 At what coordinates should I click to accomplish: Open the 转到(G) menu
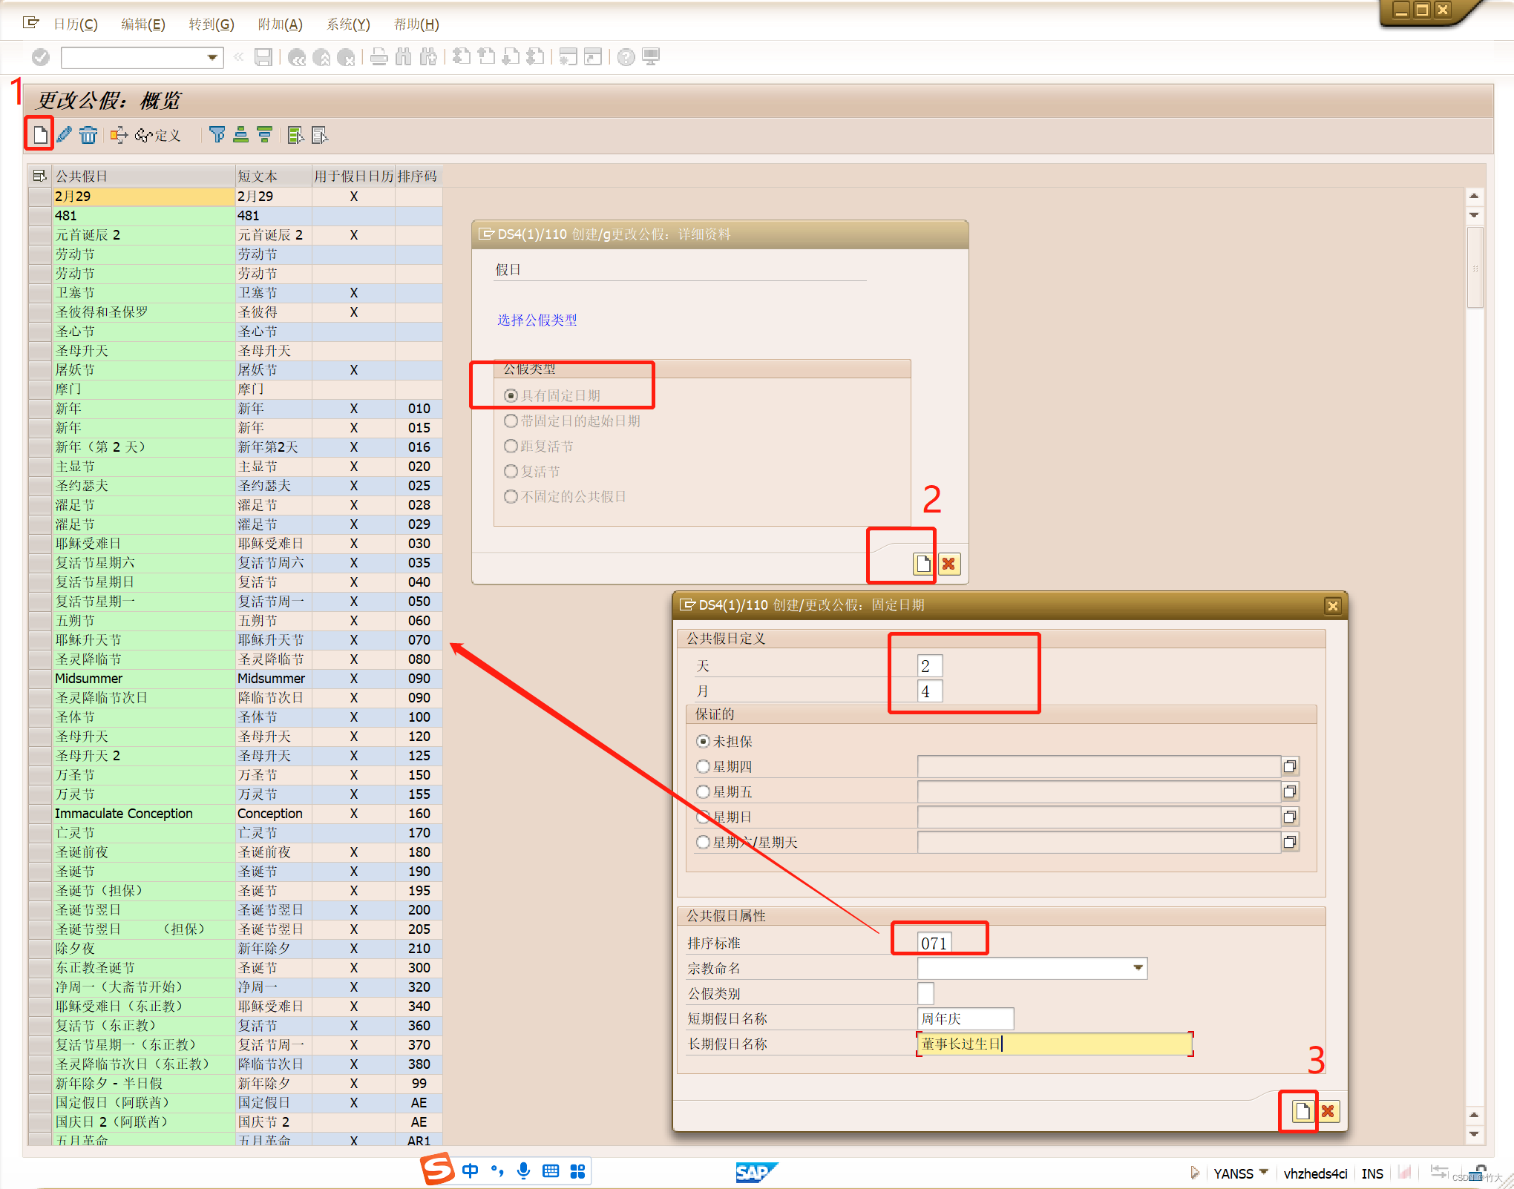(211, 24)
